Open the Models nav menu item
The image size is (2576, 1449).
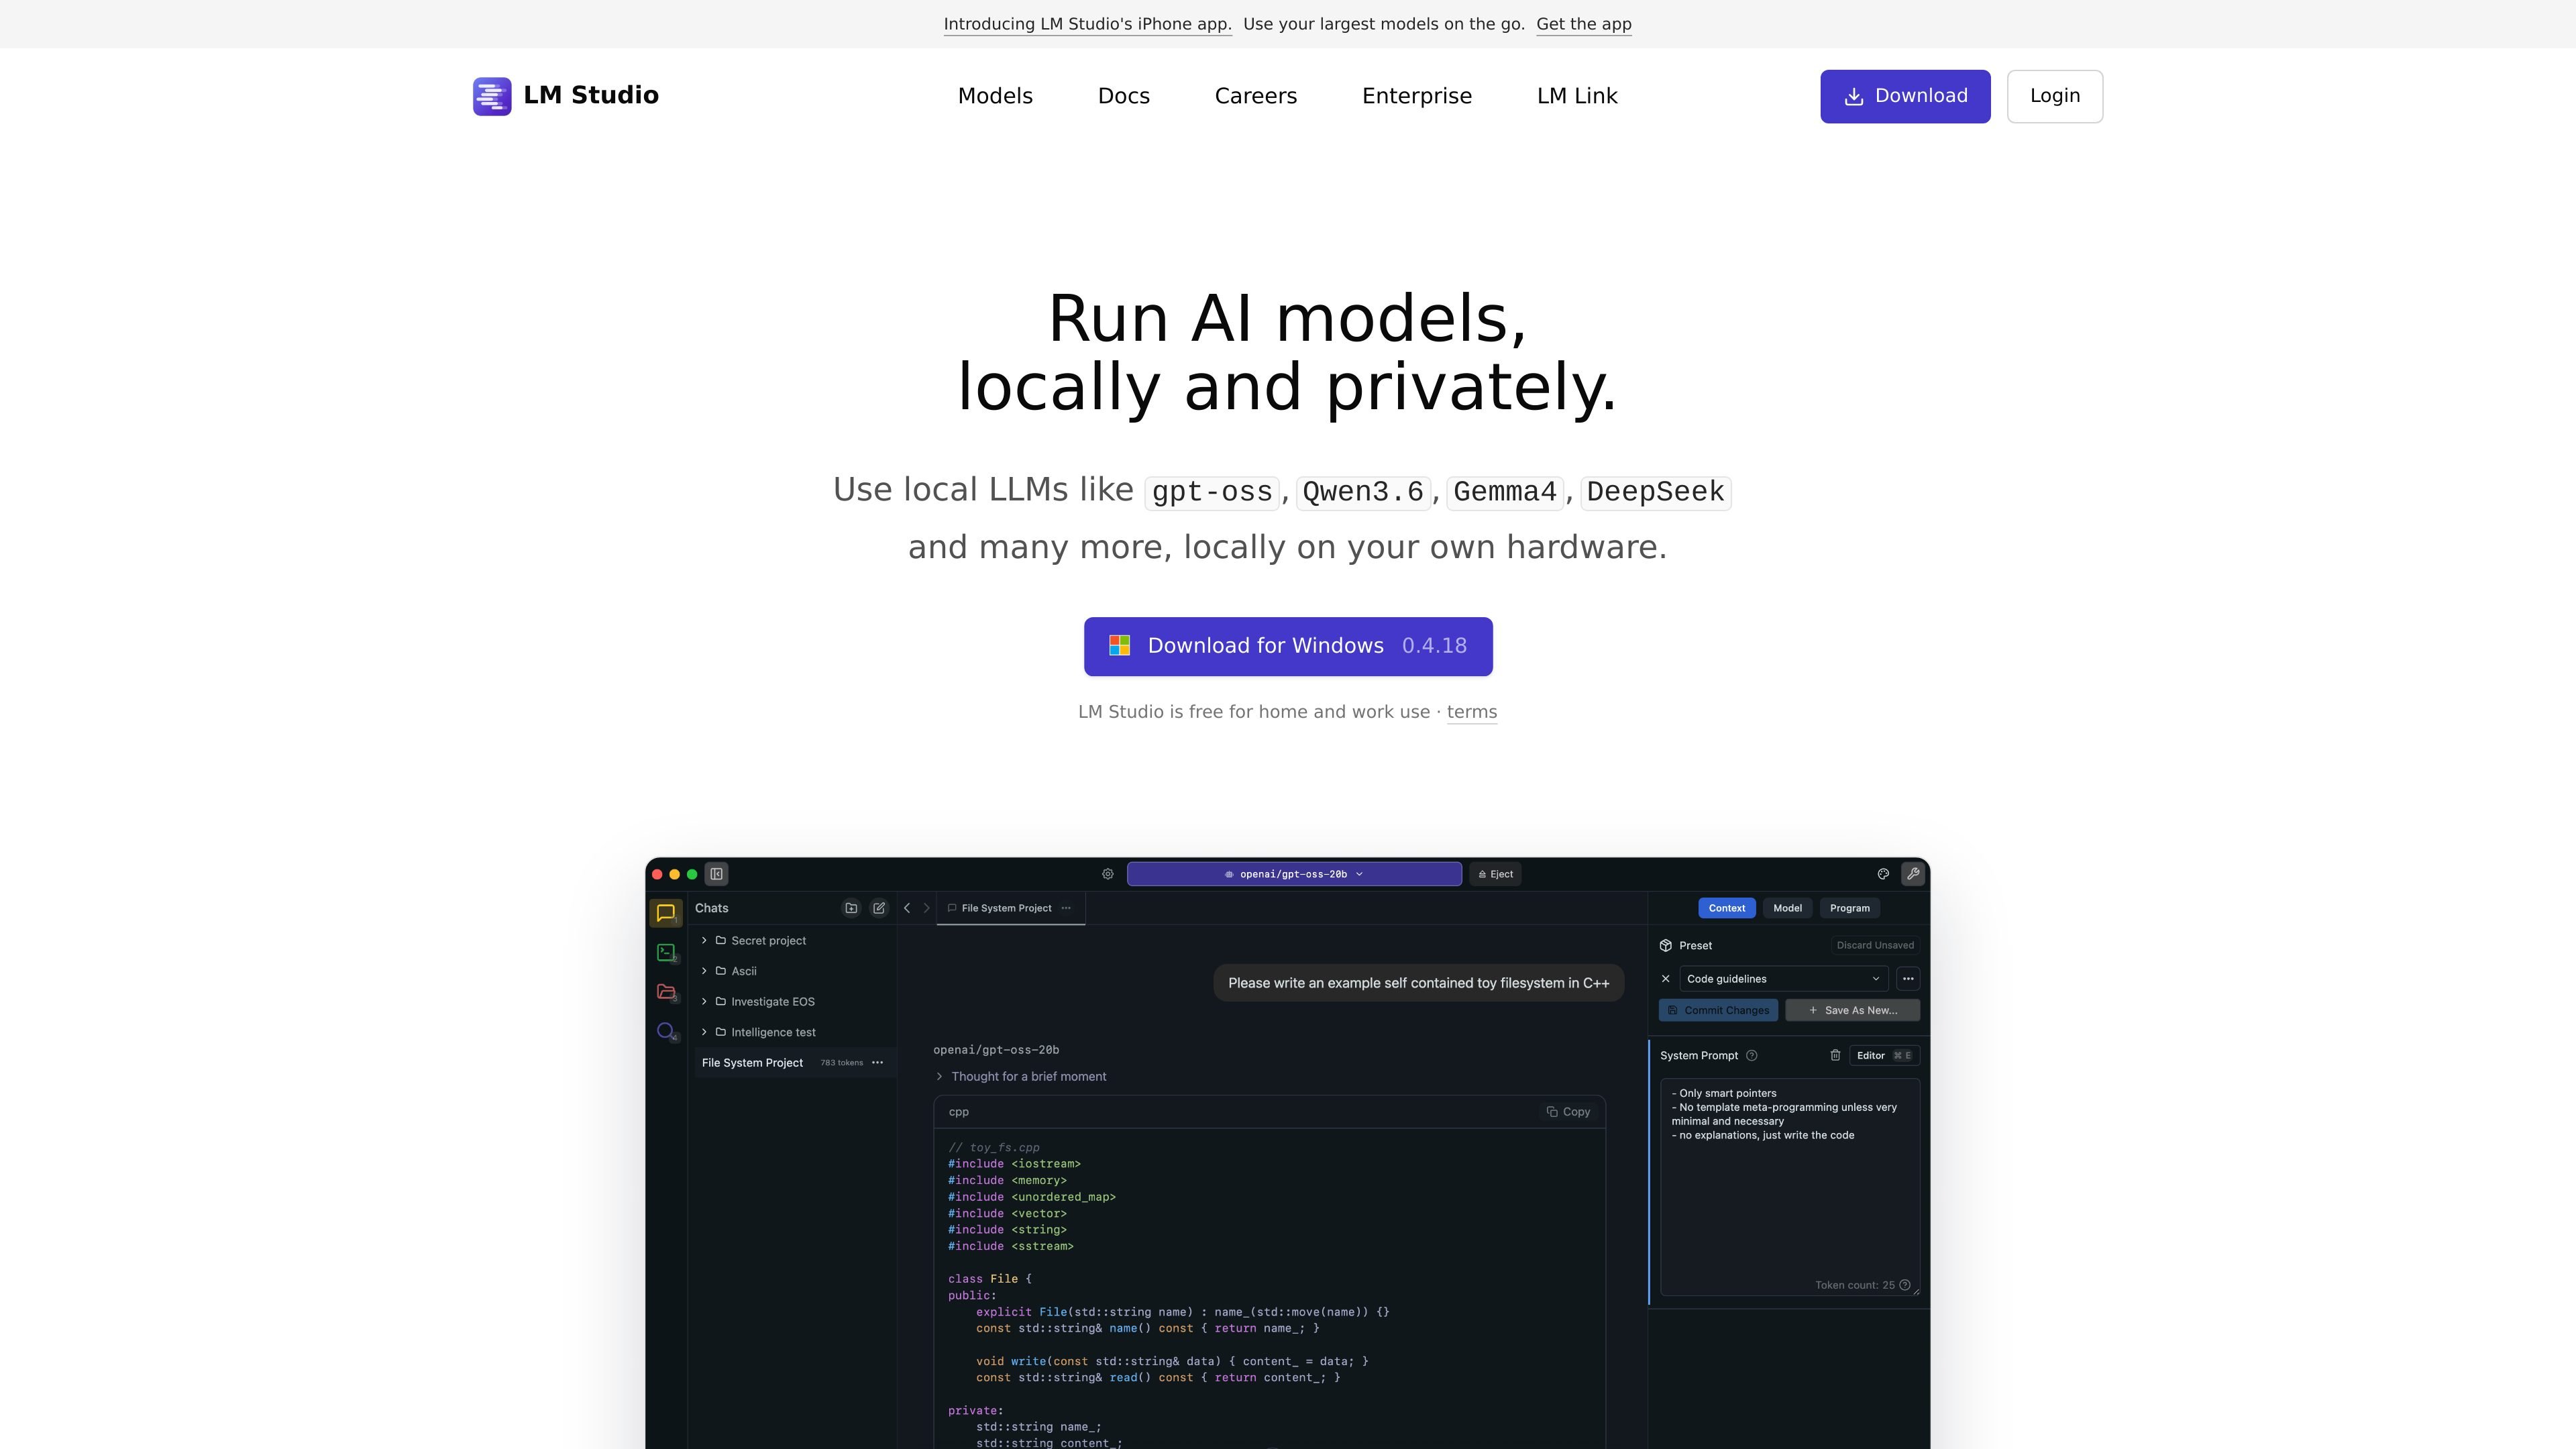995,96
